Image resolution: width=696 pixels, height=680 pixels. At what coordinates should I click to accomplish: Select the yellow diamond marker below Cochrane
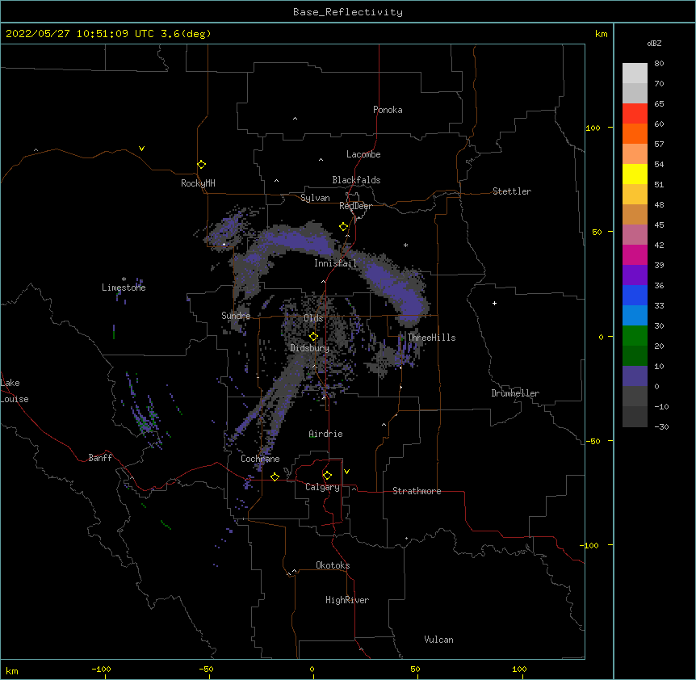click(275, 476)
